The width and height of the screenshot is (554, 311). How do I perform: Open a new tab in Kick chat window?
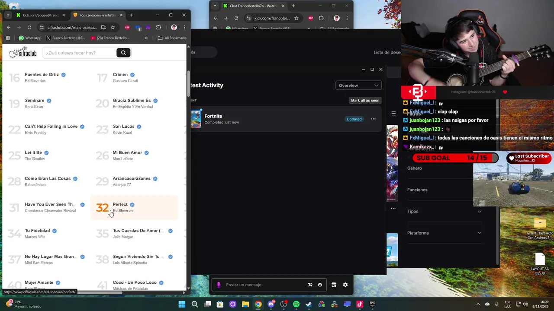point(293,6)
